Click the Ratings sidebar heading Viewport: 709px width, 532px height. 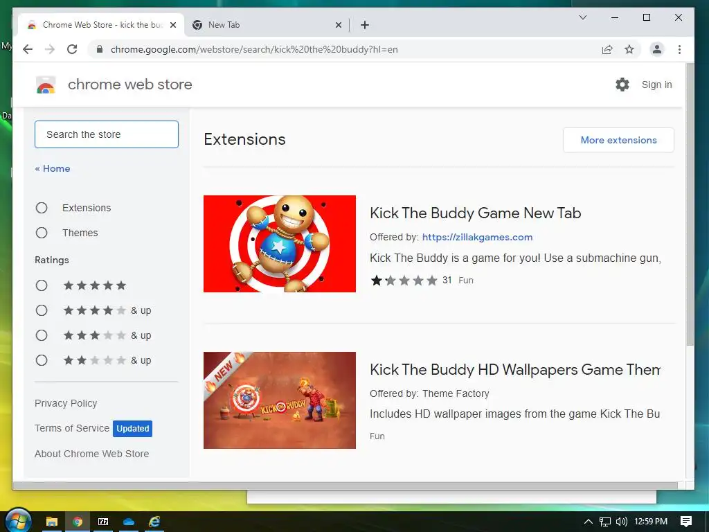click(x=52, y=260)
